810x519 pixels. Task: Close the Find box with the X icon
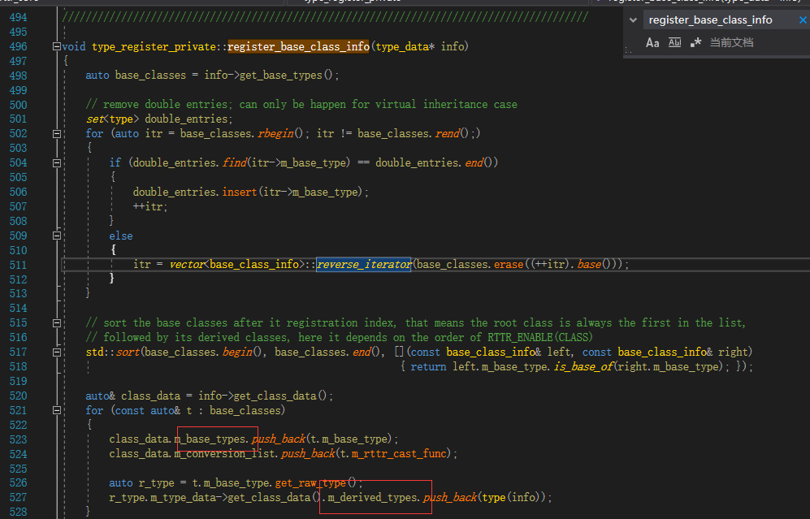803,19
